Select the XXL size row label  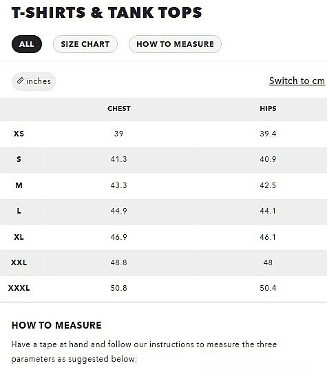tap(19, 262)
